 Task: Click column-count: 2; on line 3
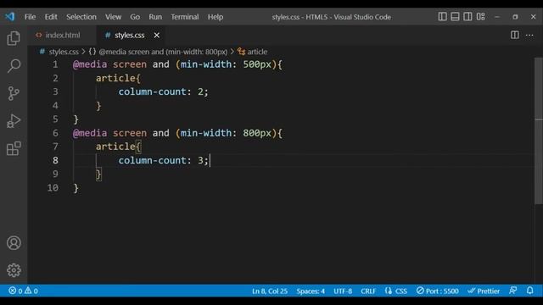pyautogui.click(x=164, y=92)
